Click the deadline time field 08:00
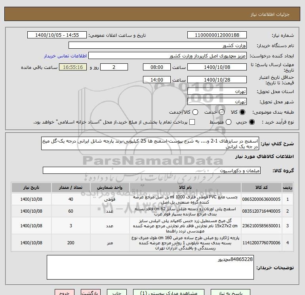The height and width of the screenshot is (295, 305). click(157, 67)
